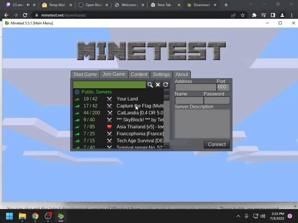This screenshot has height=223, width=298.
Task: Click the Public Servers header row
Action: tap(118, 92)
